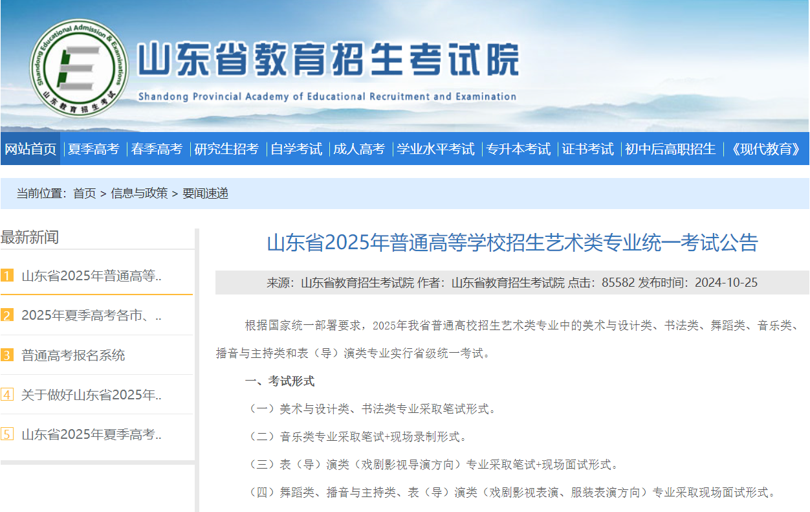
Task: Open 学业水平考试 in the nav bar
Action: coord(435,149)
